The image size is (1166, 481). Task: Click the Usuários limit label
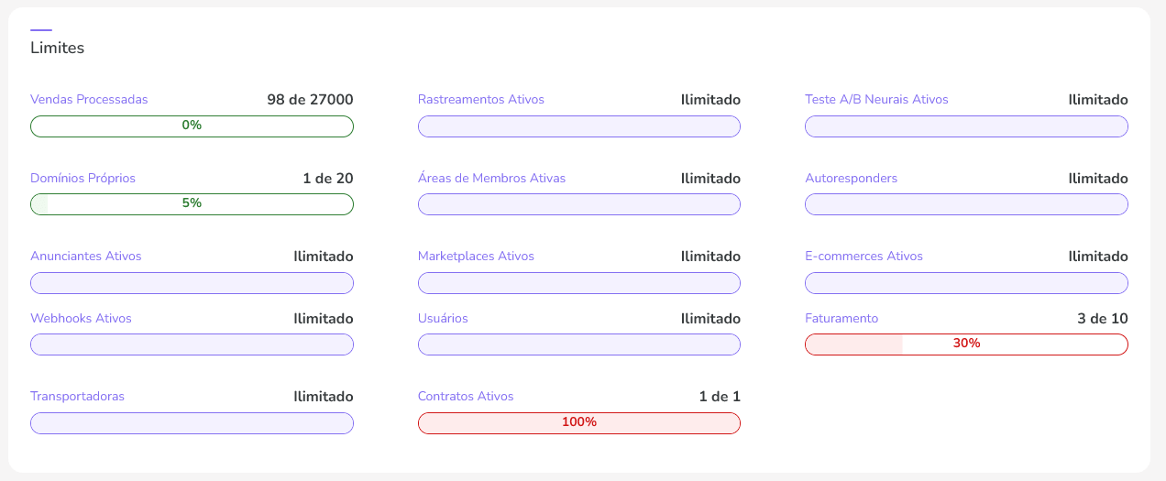[x=443, y=319]
